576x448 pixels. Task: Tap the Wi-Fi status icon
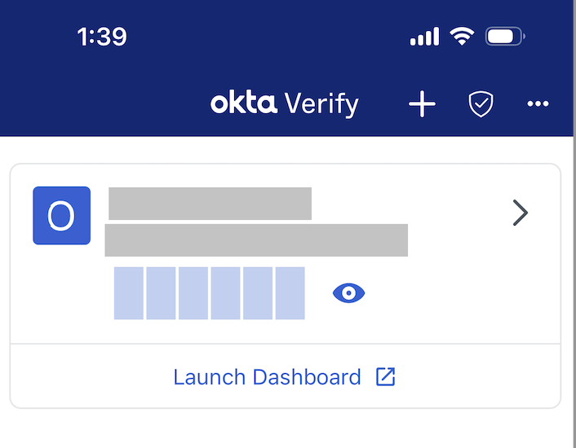[463, 37]
